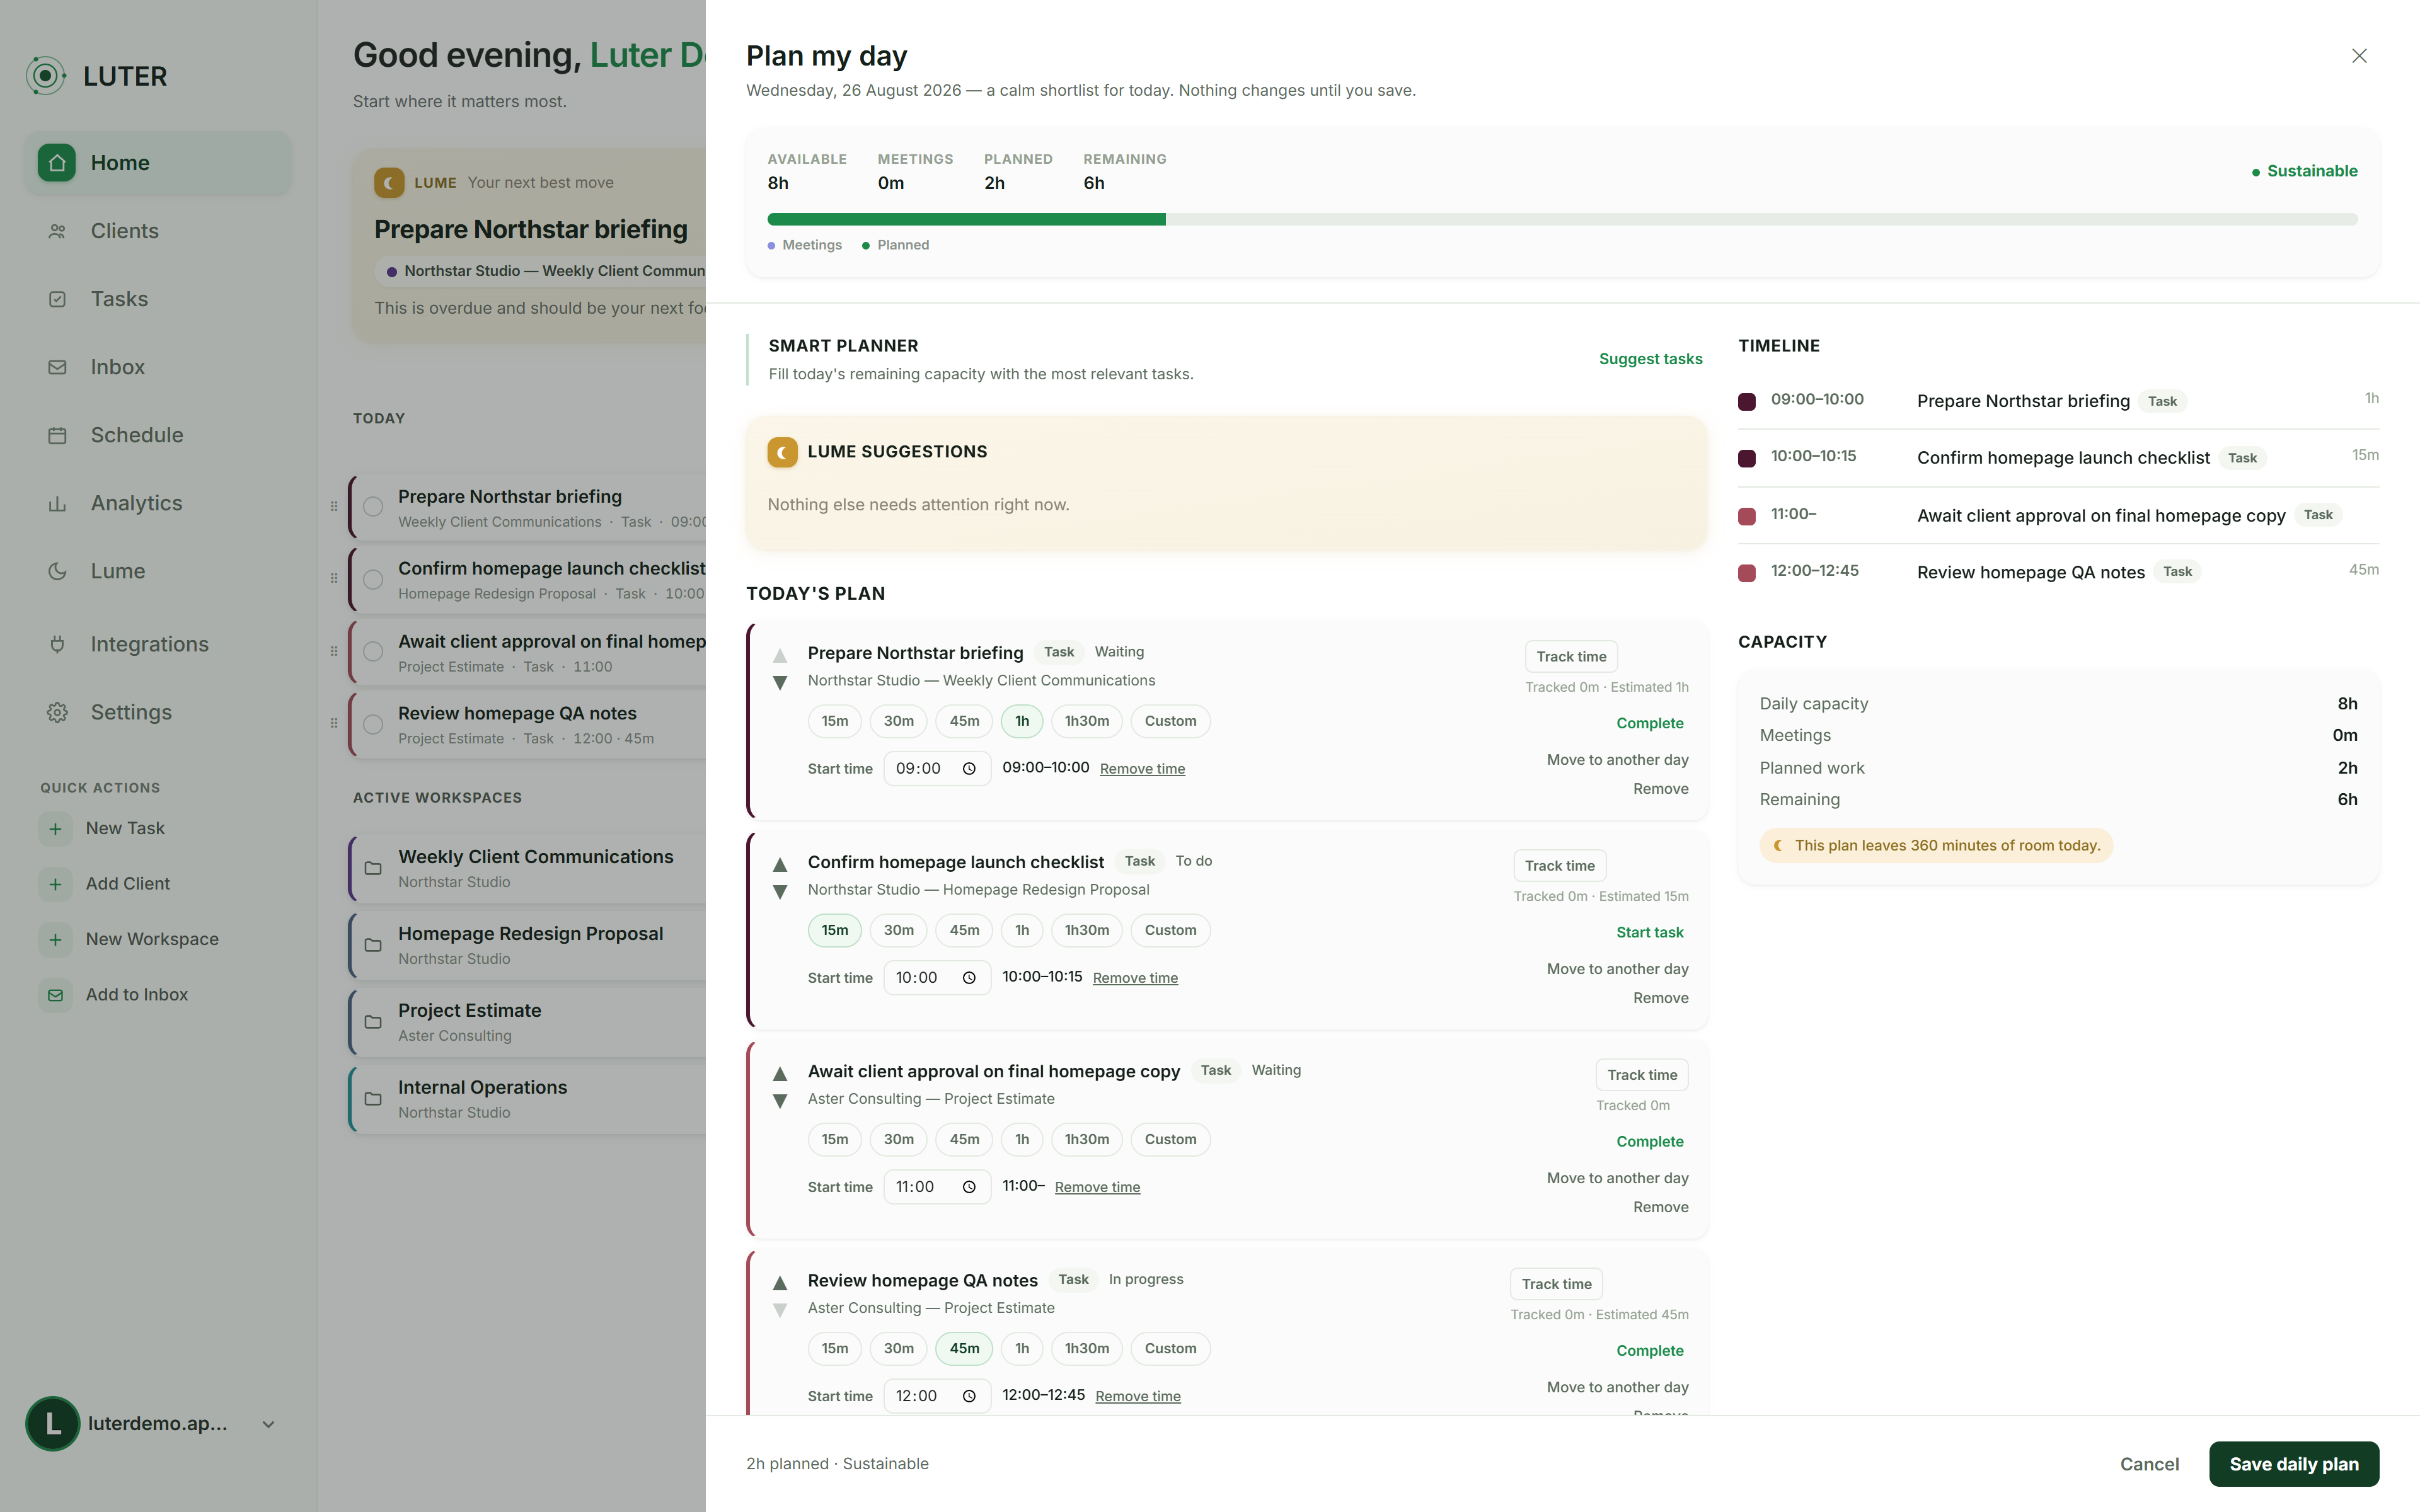Image resolution: width=2420 pixels, height=1512 pixels.
Task: Open clock picker for 12:00 start time
Action: click(x=969, y=1396)
